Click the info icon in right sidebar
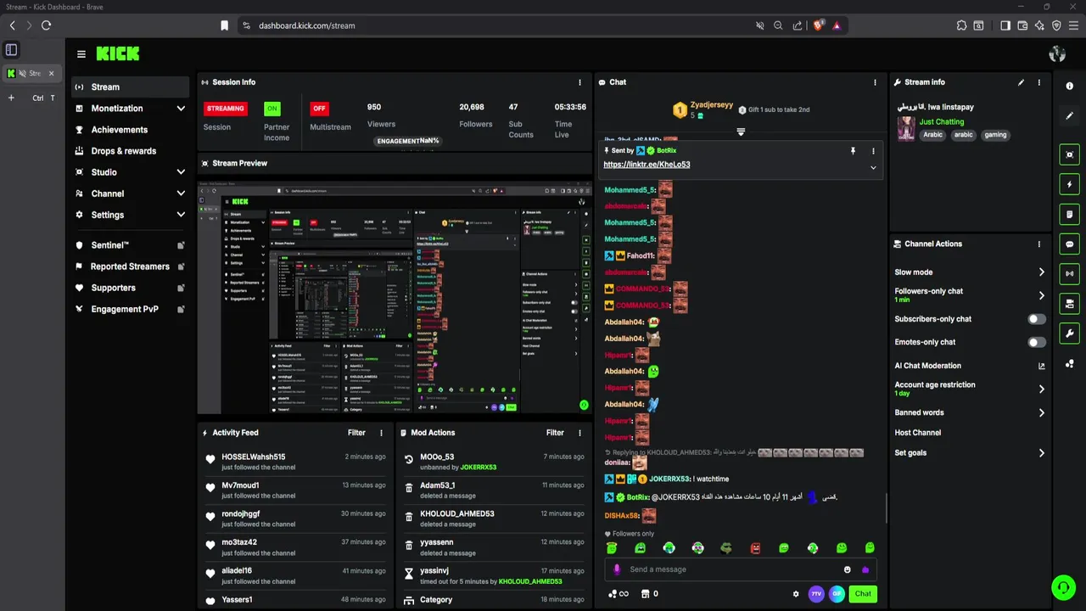Viewport: 1086px width, 611px height. click(1070, 87)
